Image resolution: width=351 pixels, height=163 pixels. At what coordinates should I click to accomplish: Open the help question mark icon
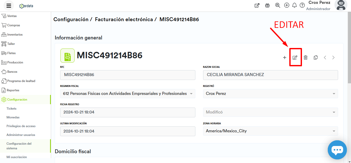tap(302, 5)
